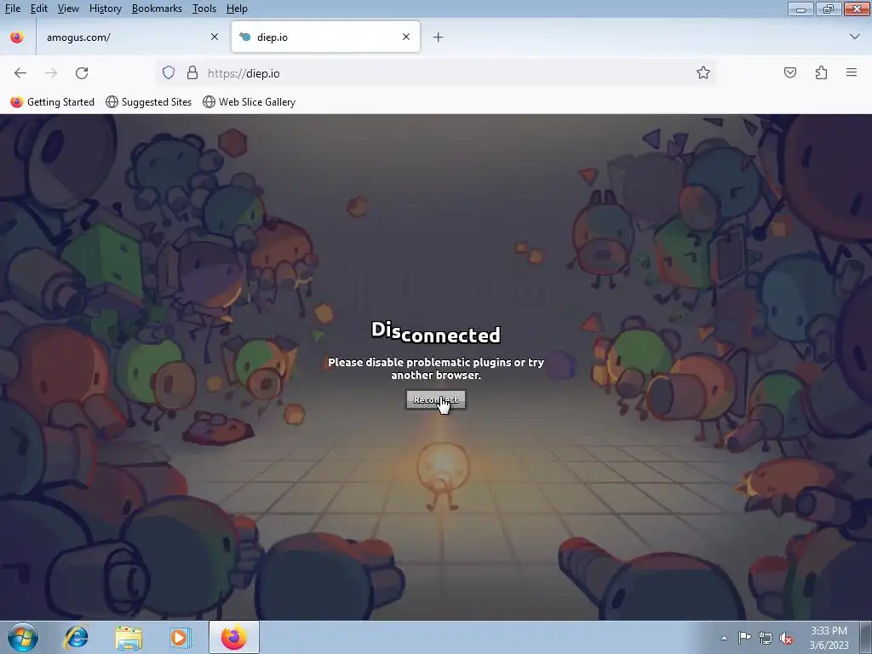Launch Internet Explorer from the taskbar

pos(76,637)
